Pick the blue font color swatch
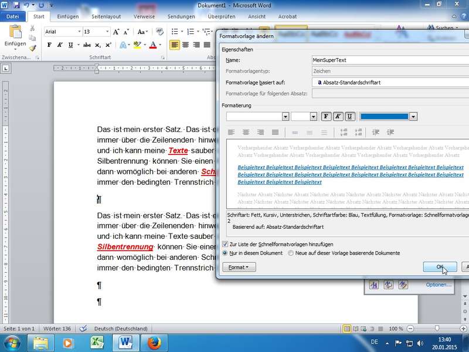The image size is (469, 352). 384,117
